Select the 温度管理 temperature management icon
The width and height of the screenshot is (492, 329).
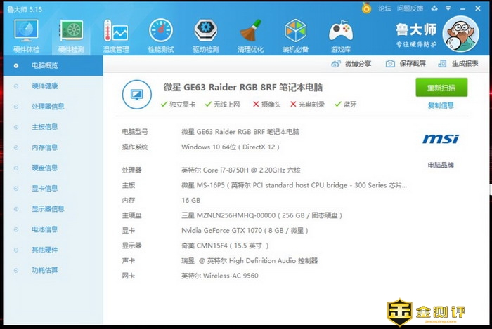coord(116,34)
